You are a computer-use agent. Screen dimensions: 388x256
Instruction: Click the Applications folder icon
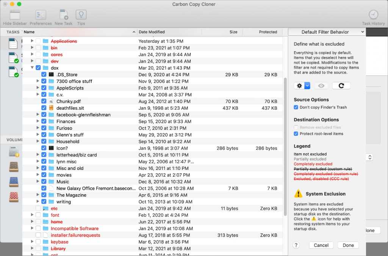pos(45,41)
